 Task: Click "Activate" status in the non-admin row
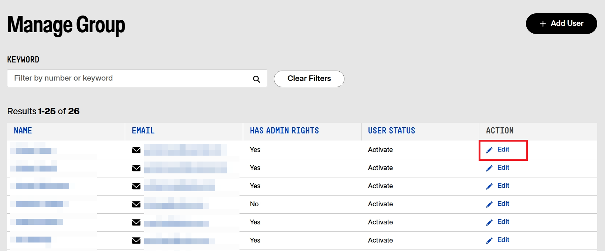[380, 204]
